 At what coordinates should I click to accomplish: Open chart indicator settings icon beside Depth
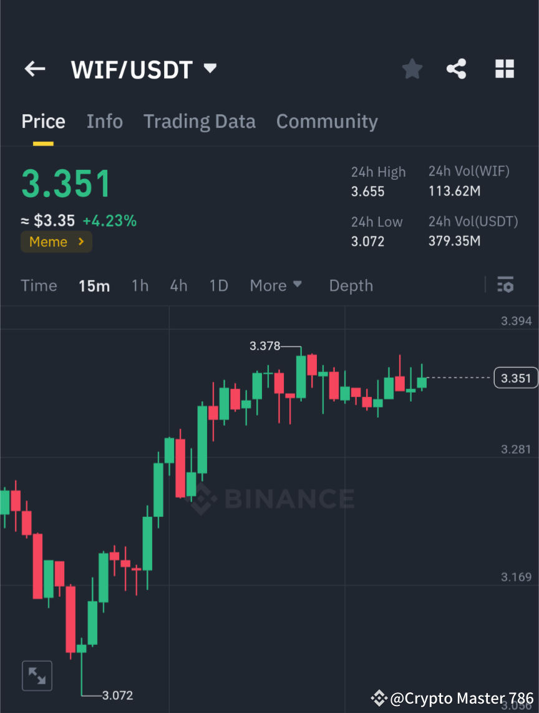(x=505, y=285)
